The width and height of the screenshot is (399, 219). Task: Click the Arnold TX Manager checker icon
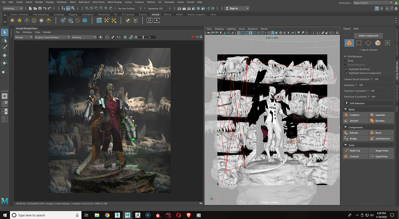(x=99, y=20)
